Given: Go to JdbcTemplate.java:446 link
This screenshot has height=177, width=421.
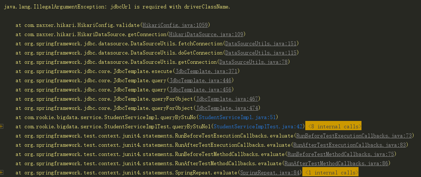Looking at the screenshot, I should click(201, 80).
